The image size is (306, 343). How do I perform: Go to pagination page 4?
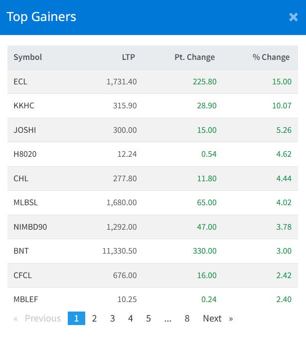coord(131,318)
